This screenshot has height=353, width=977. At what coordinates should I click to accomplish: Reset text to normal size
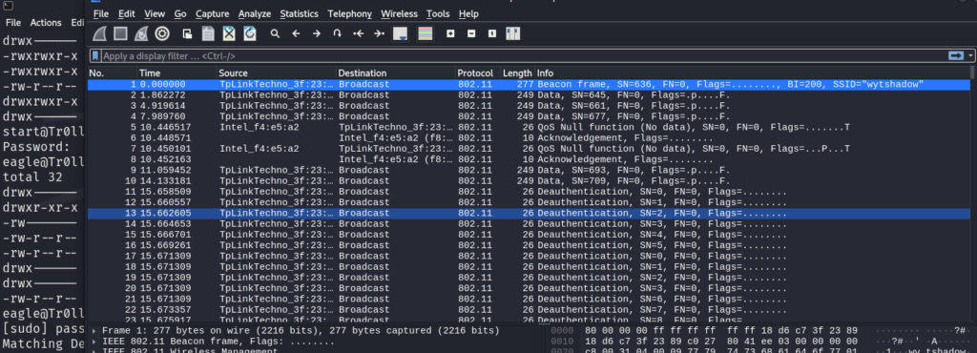[x=492, y=33]
